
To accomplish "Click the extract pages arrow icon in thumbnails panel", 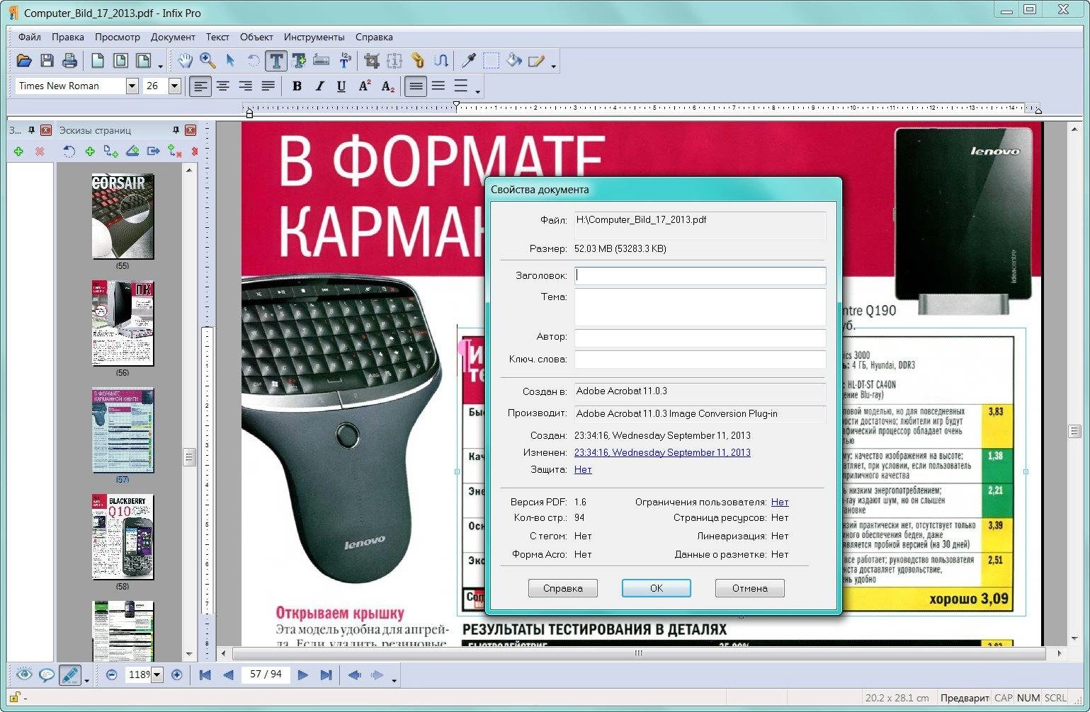I will (153, 151).
